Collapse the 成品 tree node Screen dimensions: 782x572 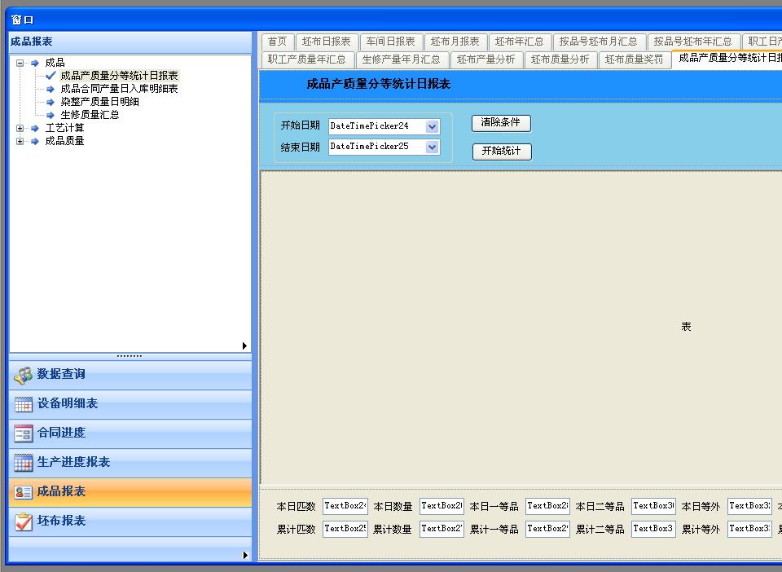(x=20, y=63)
